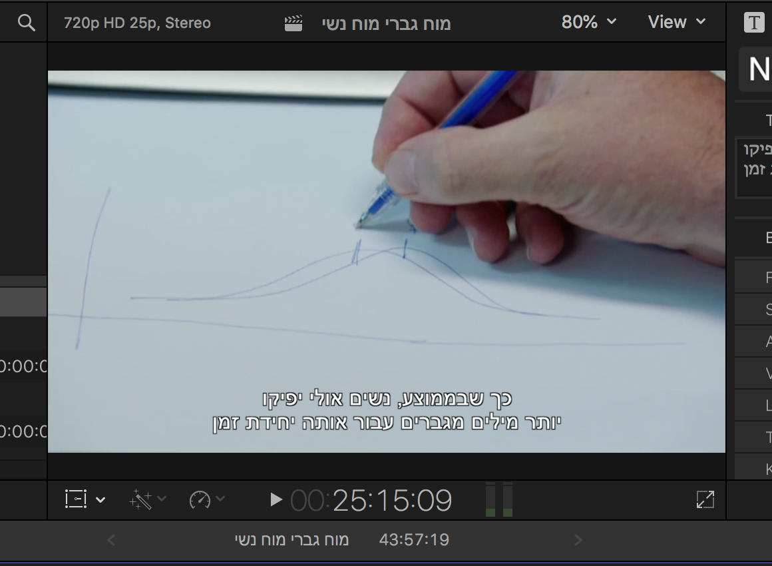Activate the Transform tool icon
The image size is (772, 566).
pyautogui.click(x=76, y=499)
